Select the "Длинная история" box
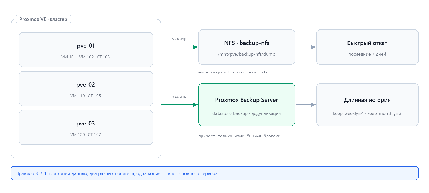Image resolution: width=429 pixels, height=193 pixels. [x=367, y=105]
